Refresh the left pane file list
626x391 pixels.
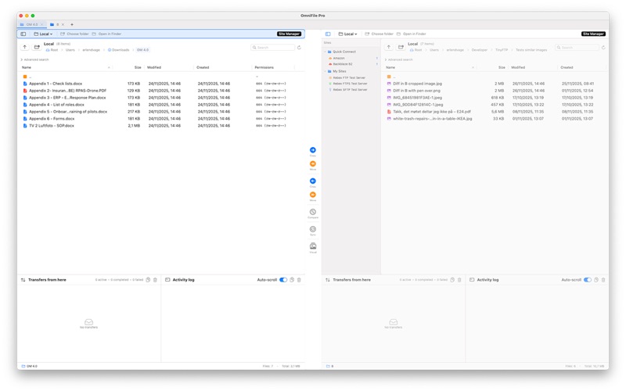coord(299,48)
